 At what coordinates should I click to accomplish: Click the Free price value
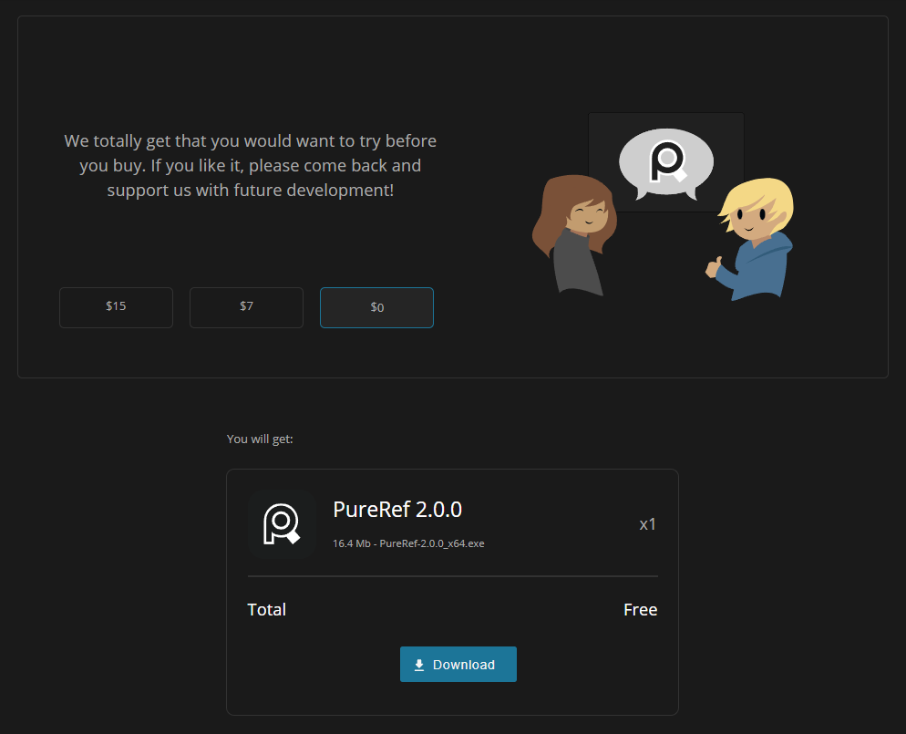coord(640,610)
